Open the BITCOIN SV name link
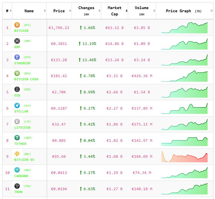The height and width of the screenshot is (199, 215). pos(24,160)
